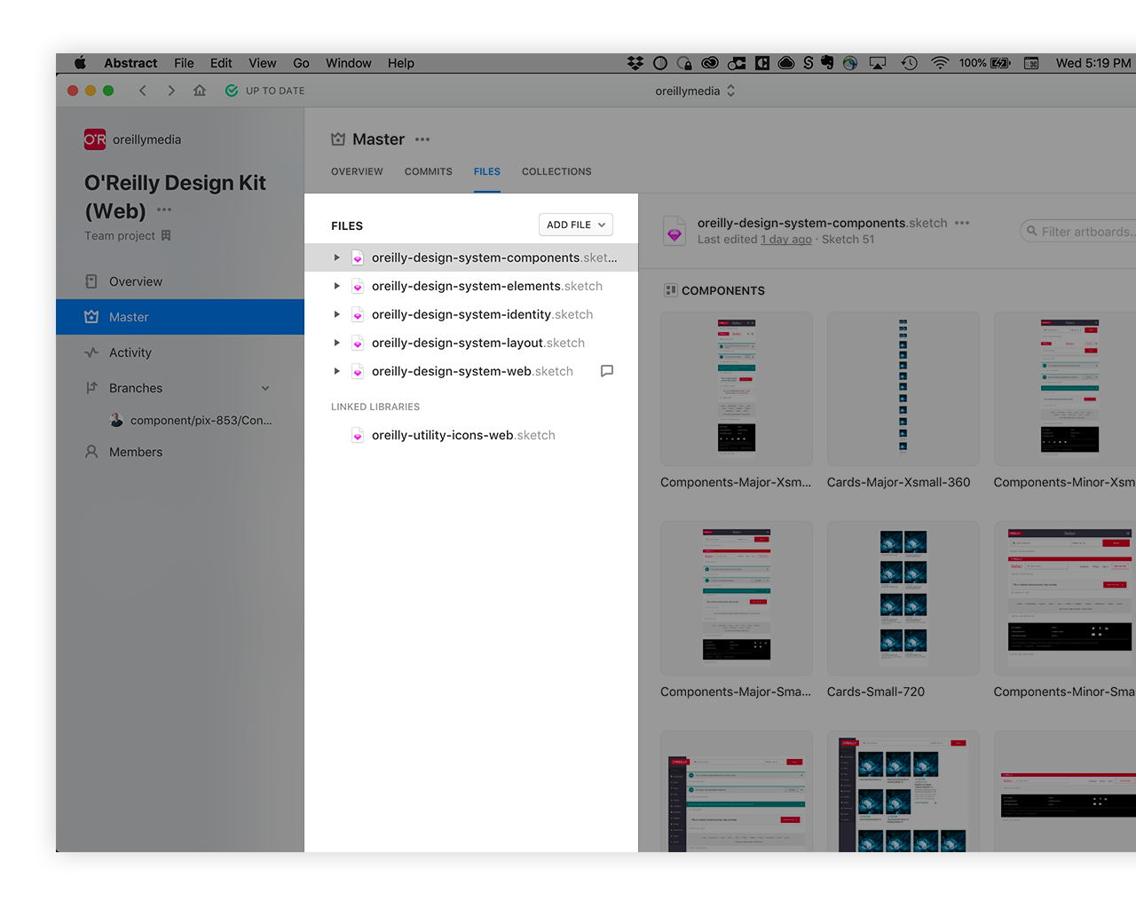Select oreilly-utility-icons-web.sketch library

click(471, 435)
